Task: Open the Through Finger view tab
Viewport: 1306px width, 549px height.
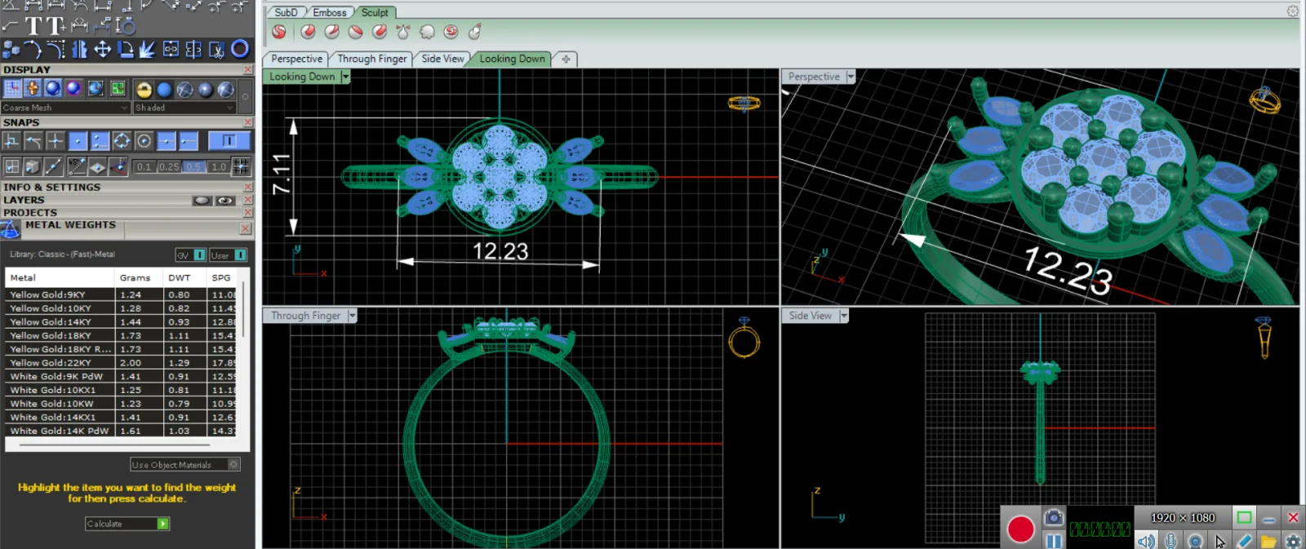Action: tap(372, 59)
